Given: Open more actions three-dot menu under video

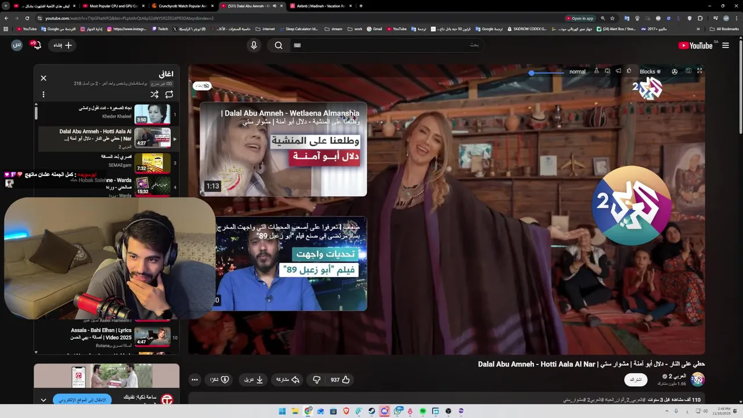Looking at the screenshot, I should point(194,380).
